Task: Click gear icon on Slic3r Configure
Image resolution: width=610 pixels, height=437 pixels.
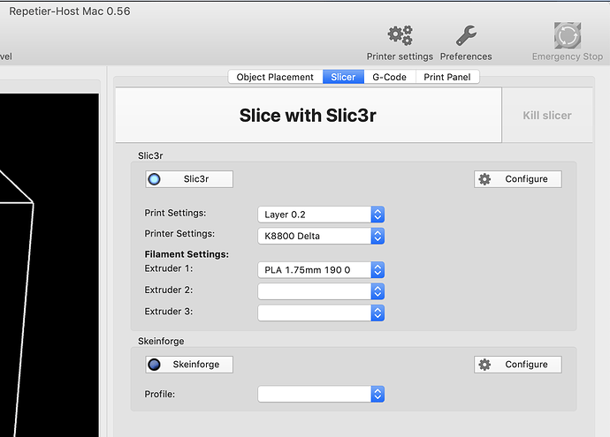Action: coord(484,179)
